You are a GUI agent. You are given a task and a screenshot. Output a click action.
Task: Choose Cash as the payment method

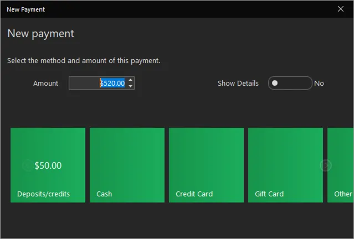(x=127, y=165)
